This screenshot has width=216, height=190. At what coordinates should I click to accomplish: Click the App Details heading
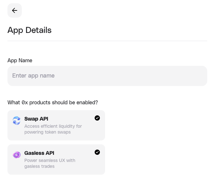[x=30, y=30]
